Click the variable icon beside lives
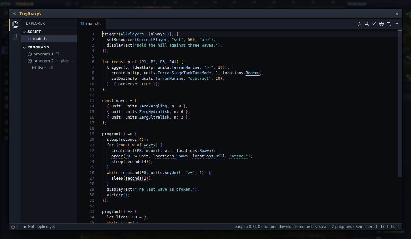The height and width of the screenshot is (239, 411). coord(34,67)
